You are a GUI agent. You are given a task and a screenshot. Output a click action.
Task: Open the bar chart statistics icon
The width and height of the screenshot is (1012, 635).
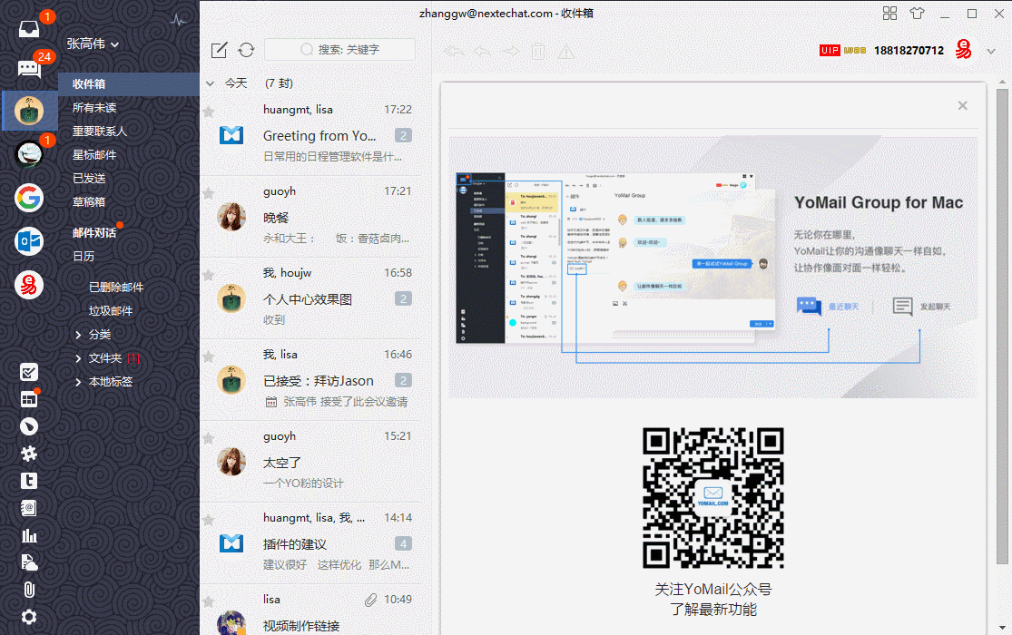29,535
